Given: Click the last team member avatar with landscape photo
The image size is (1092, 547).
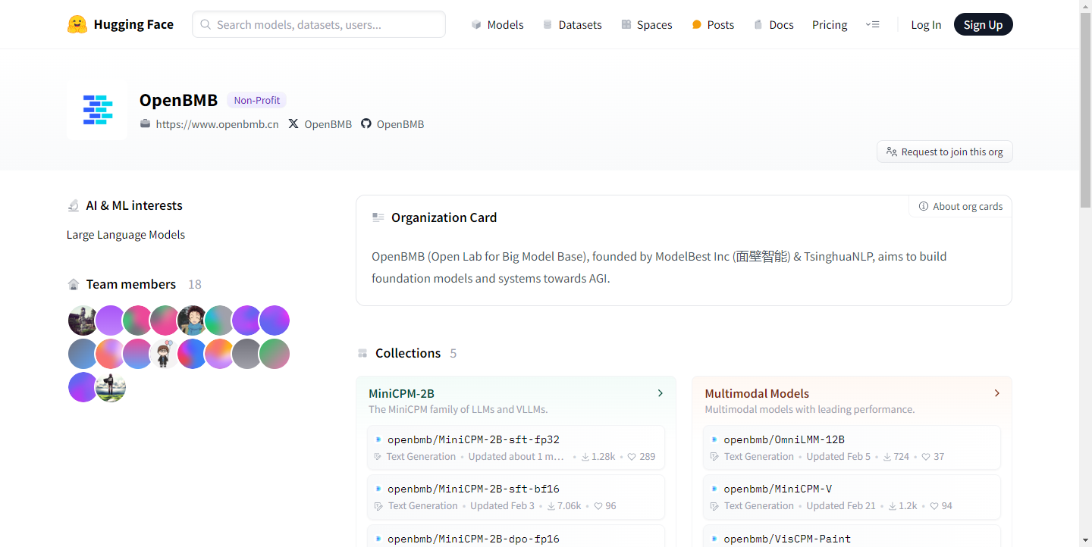Looking at the screenshot, I should (x=111, y=387).
